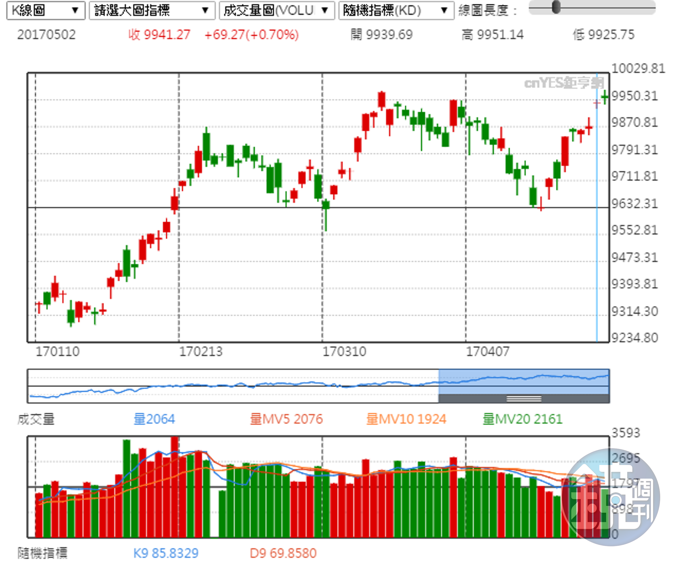679x562 pixels.
Task: Click the high price 高 9951.14
Action: [x=493, y=34]
